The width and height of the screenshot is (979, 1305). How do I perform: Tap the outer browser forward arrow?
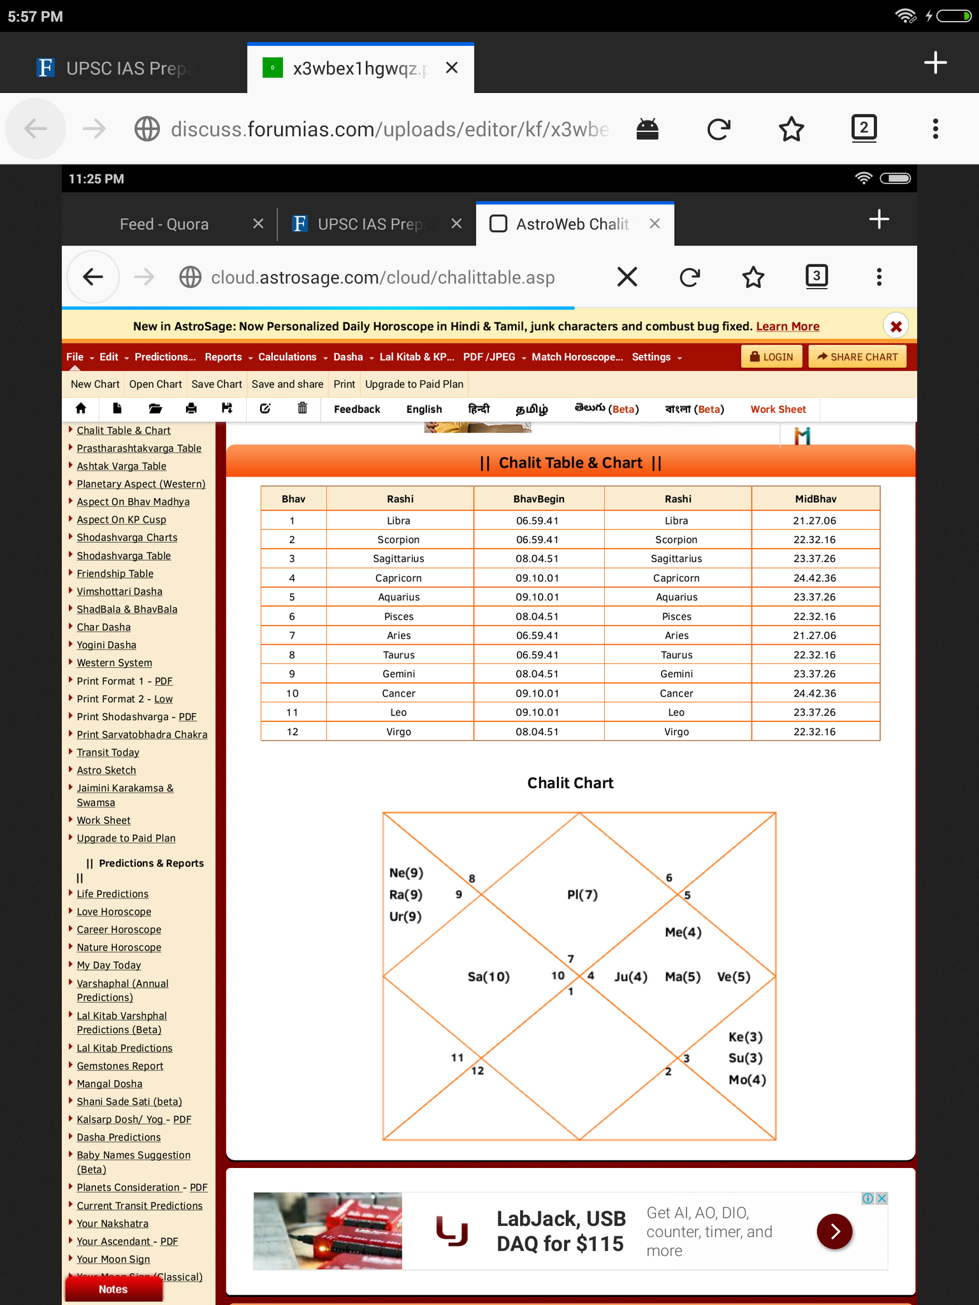pos(94,129)
